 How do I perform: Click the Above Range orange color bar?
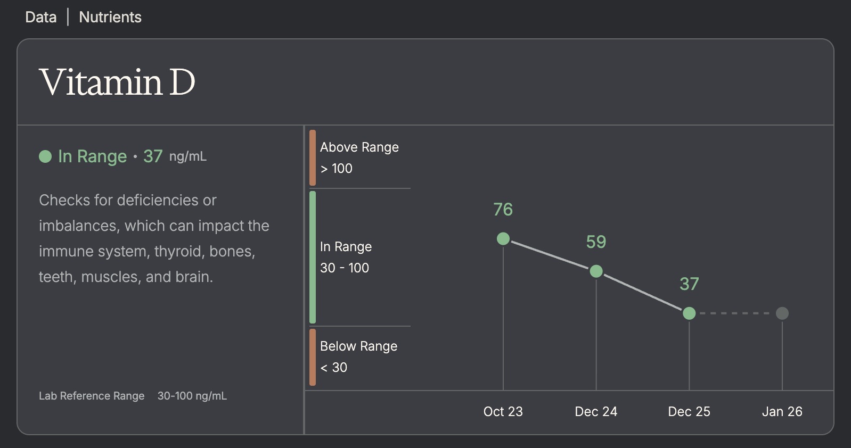(313, 158)
